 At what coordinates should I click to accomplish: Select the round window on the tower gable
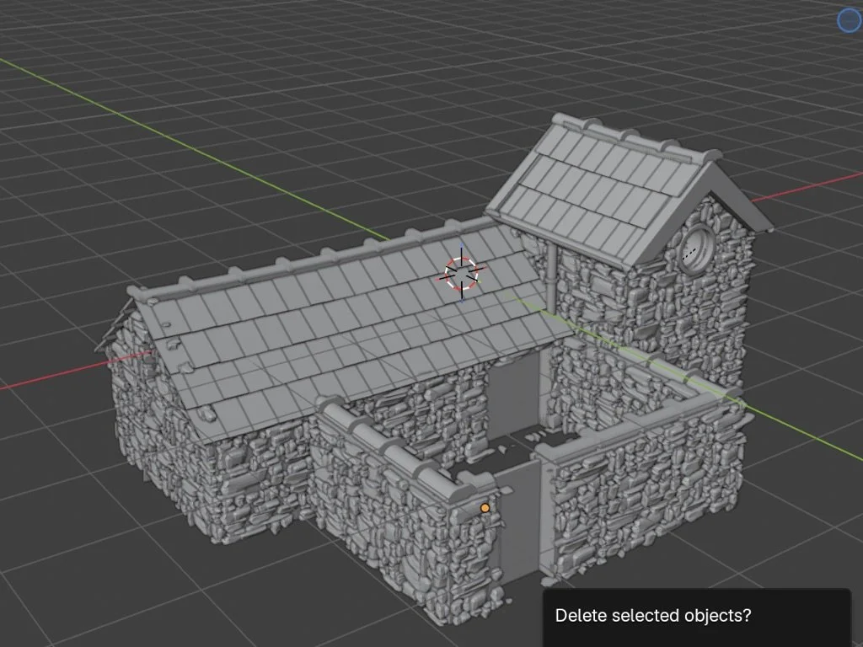pyautogui.click(x=696, y=251)
